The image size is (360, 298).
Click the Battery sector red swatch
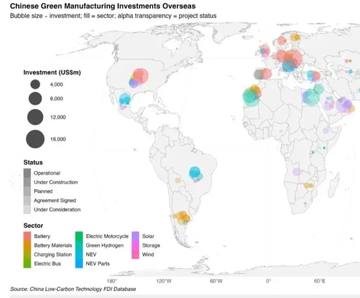pyautogui.click(x=27, y=236)
